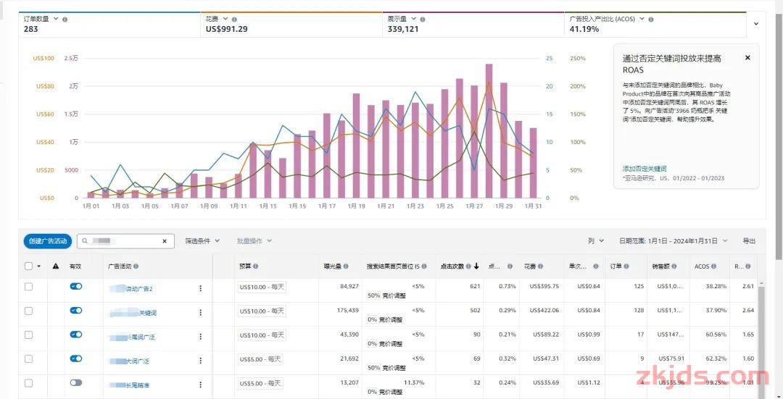Click the search magnifier icon
This screenshot has width=783, height=399.
85,241
